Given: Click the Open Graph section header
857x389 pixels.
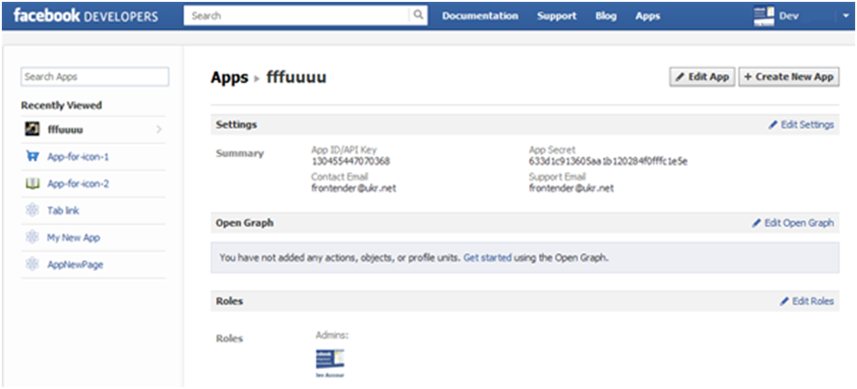Looking at the screenshot, I should coord(245,223).
